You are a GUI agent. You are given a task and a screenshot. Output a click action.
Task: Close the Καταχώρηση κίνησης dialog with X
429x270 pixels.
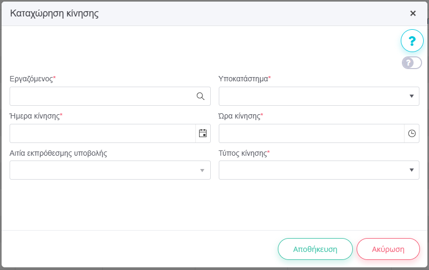[412, 13]
